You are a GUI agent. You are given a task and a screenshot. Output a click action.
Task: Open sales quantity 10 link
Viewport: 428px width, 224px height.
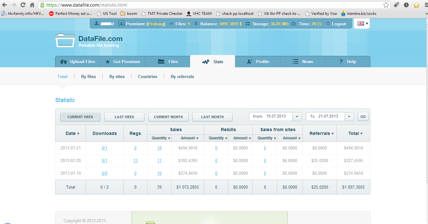coord(159,173)
